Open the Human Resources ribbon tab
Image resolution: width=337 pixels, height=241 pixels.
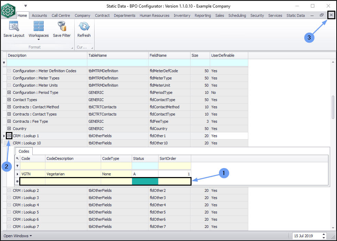pos(154,15)
